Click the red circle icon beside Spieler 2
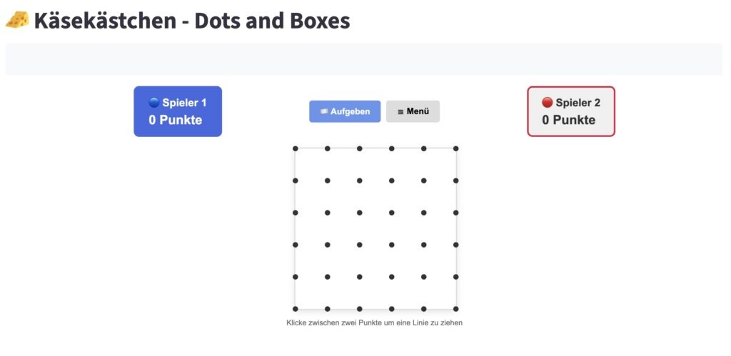The image size is (731, 356). [x=548, y=103]
